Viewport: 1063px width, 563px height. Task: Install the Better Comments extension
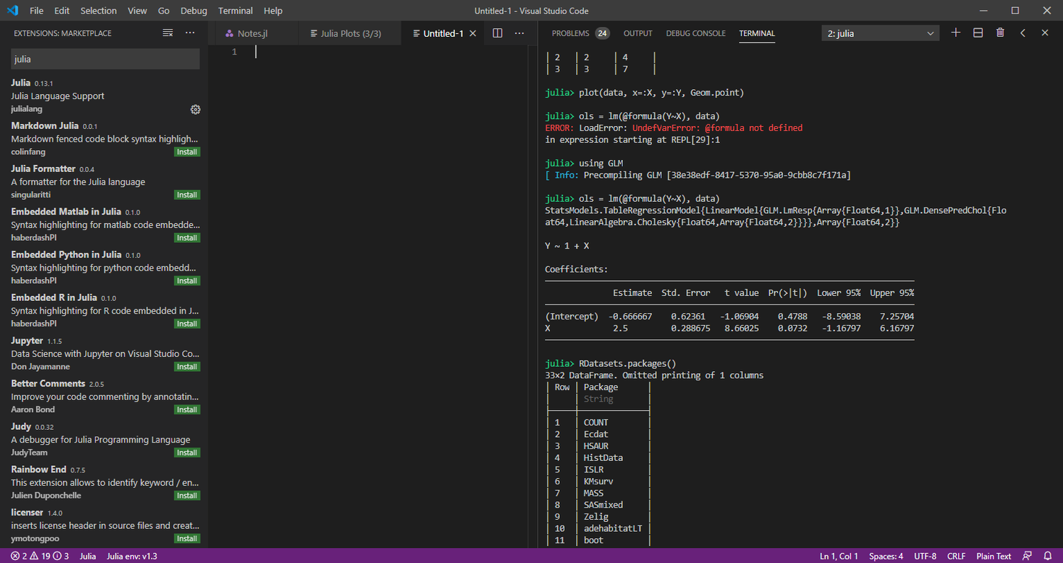[x=187, y=410]
